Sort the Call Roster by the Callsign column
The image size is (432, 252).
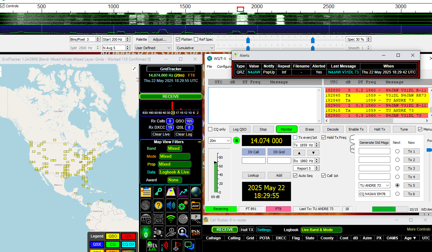213,238
